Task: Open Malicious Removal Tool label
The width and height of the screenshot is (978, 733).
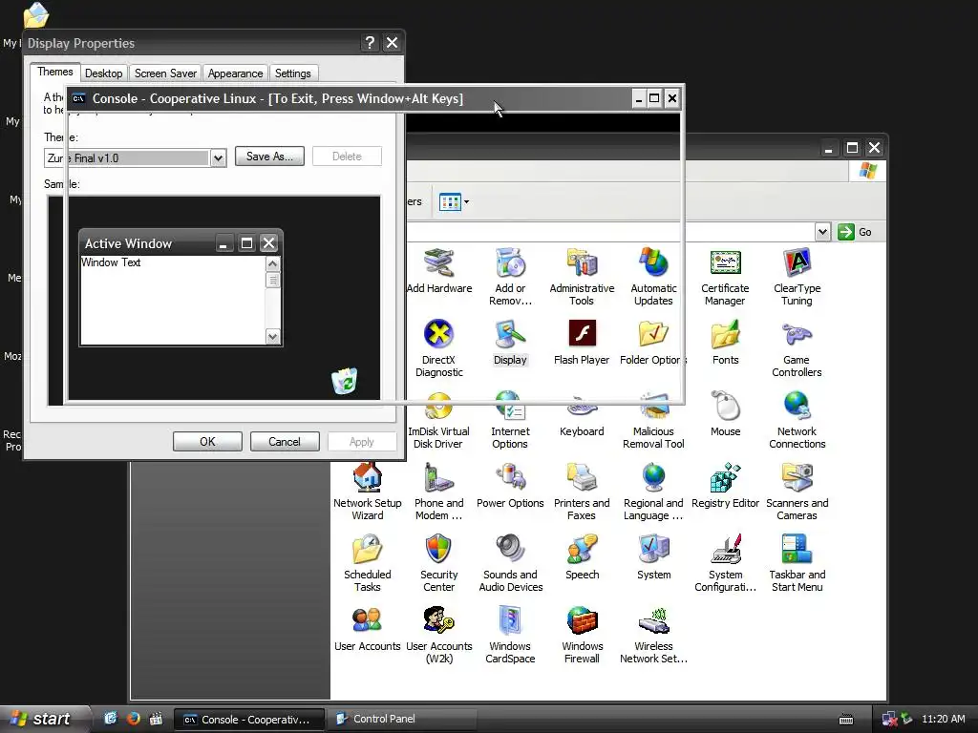Action: click(653, 437)
